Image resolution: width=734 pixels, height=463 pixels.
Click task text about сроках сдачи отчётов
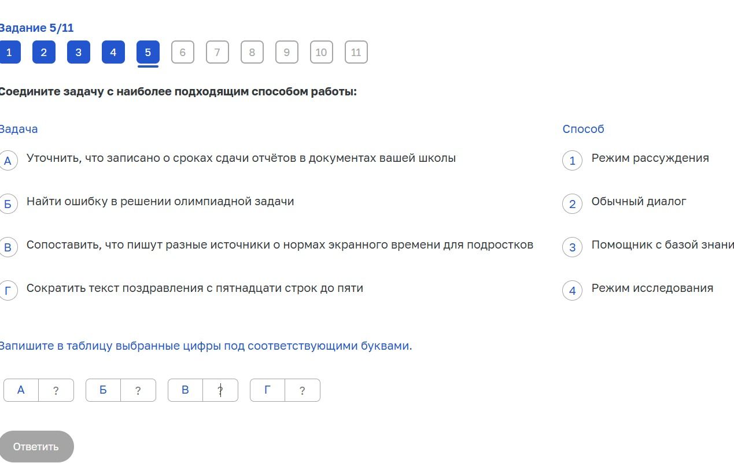[x=241, y=158]
